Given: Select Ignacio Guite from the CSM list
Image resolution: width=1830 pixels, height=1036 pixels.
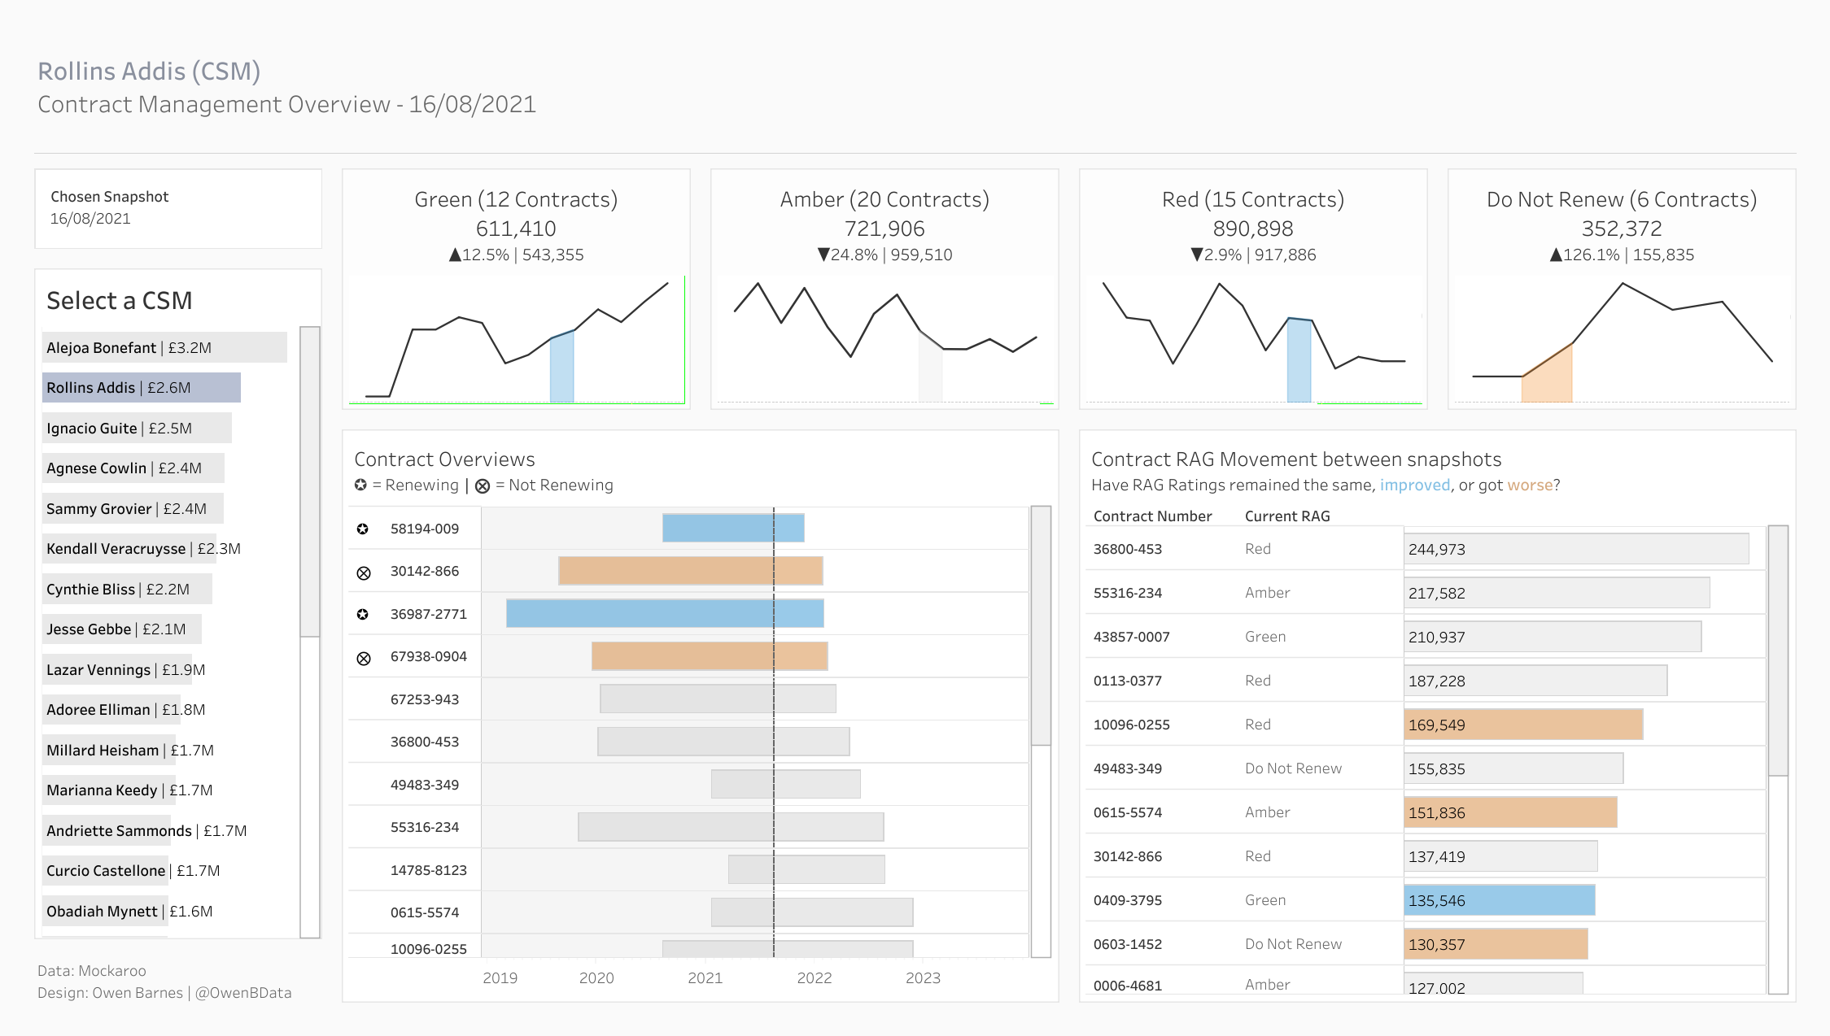Looking at the screenshot, I should [137, 428].
